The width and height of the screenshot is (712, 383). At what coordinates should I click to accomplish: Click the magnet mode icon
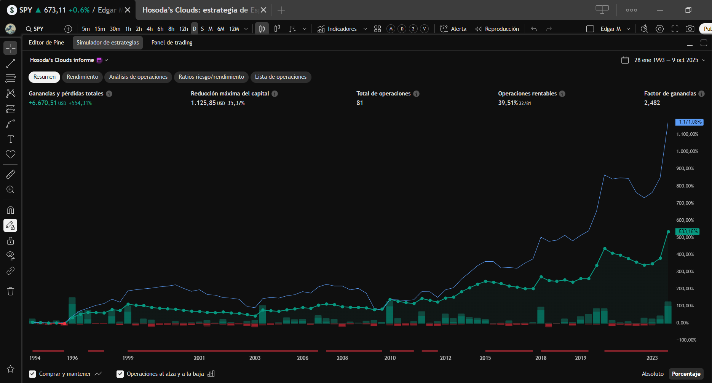pos(10,210)
